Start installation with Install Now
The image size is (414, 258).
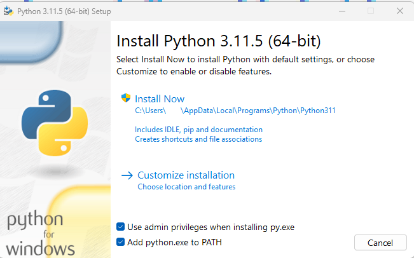160,99
